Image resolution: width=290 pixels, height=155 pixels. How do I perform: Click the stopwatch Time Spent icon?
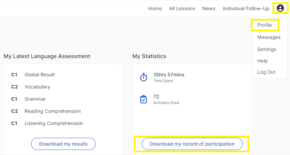point(144,77)
